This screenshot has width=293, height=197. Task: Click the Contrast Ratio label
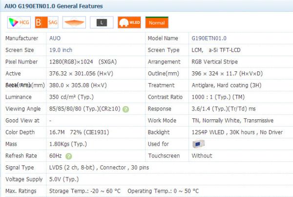(x=165, y=97)
